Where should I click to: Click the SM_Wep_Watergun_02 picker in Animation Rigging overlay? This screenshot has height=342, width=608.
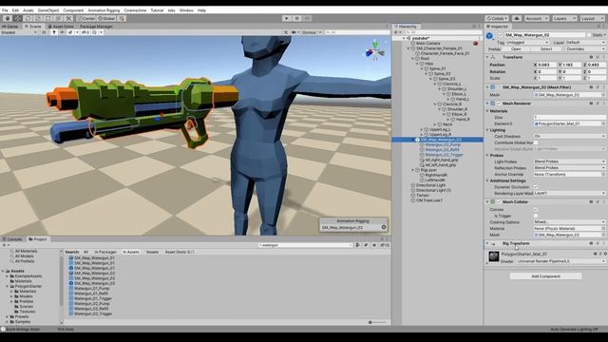[x=384, y=228]
